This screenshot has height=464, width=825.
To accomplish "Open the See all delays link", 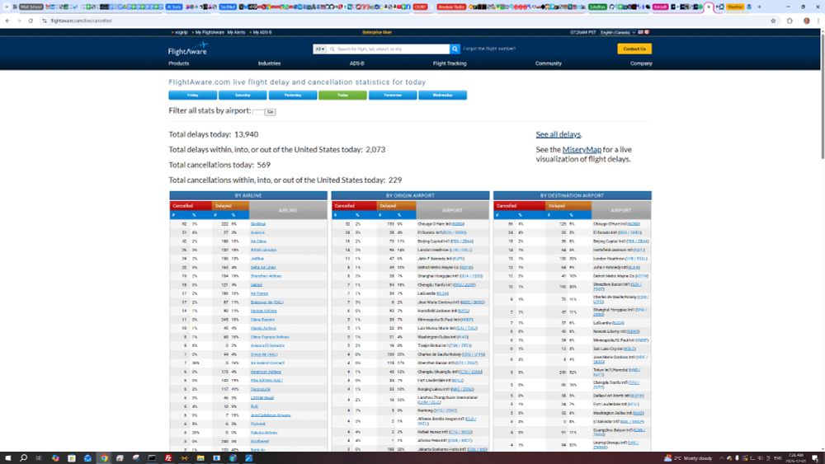I will (559, 134).
